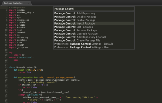The width and height of the screenshot is (162, 103).
Task: Choose Package Control: Add Repository Channel
Action: (94, 37)
